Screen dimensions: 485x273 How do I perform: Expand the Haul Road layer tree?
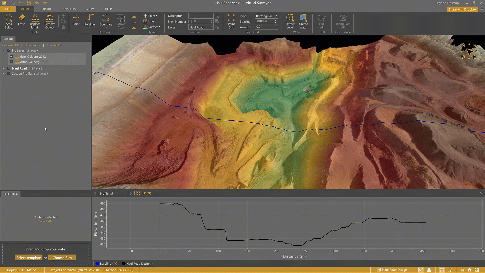pos(3,69)
